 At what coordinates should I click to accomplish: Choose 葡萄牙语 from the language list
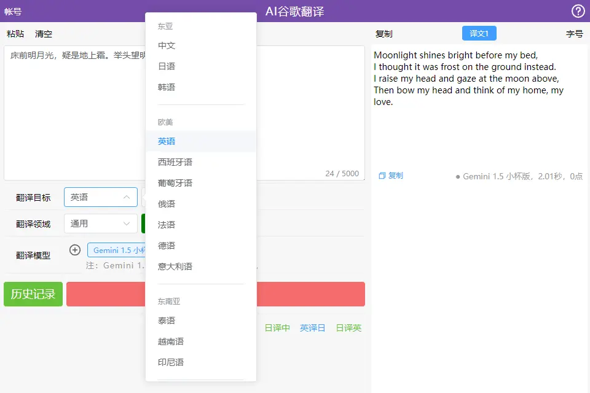coord(201,183)
